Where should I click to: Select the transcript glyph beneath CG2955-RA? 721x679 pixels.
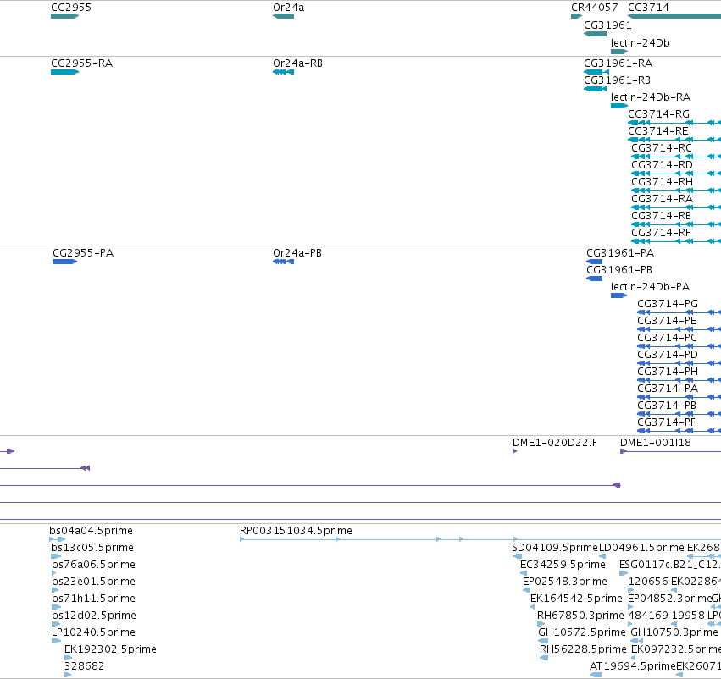tap(65, 72)
